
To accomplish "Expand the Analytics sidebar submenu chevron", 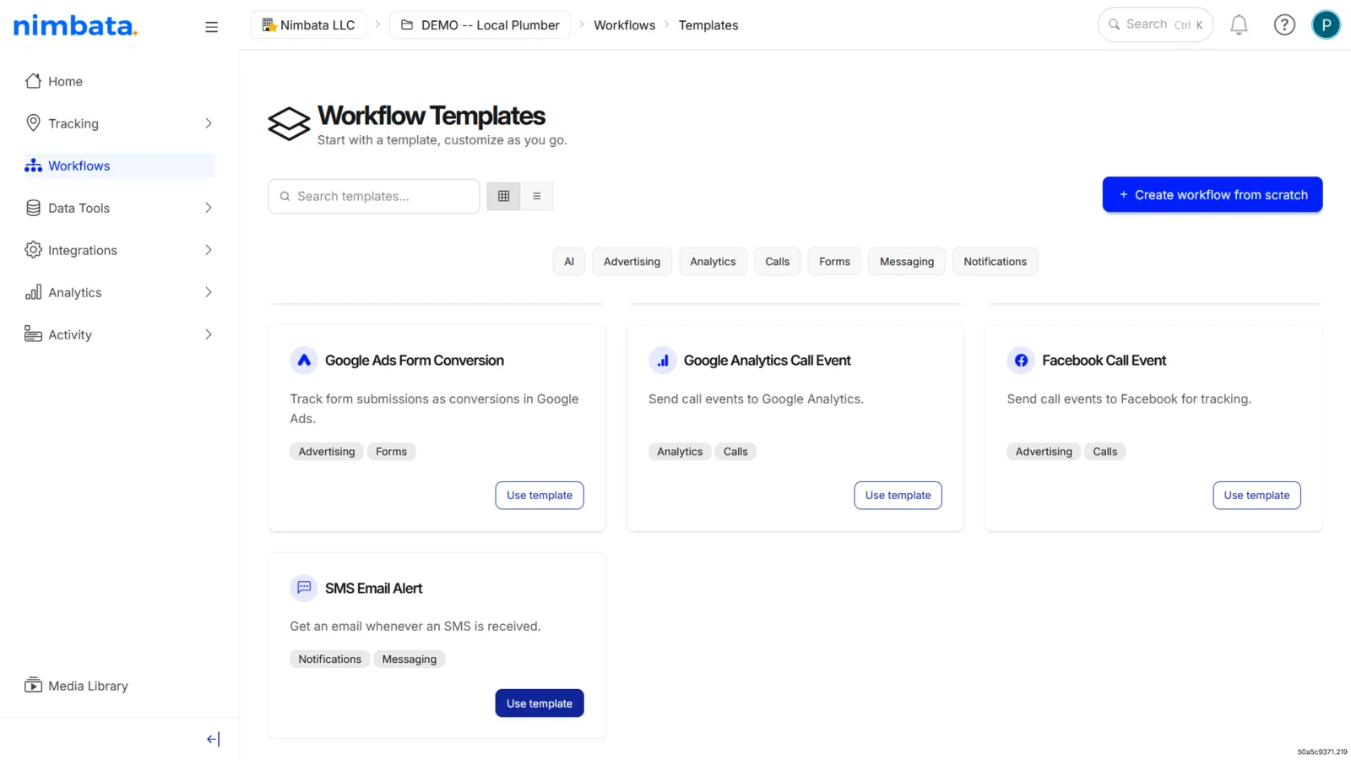I will (209, 292).
